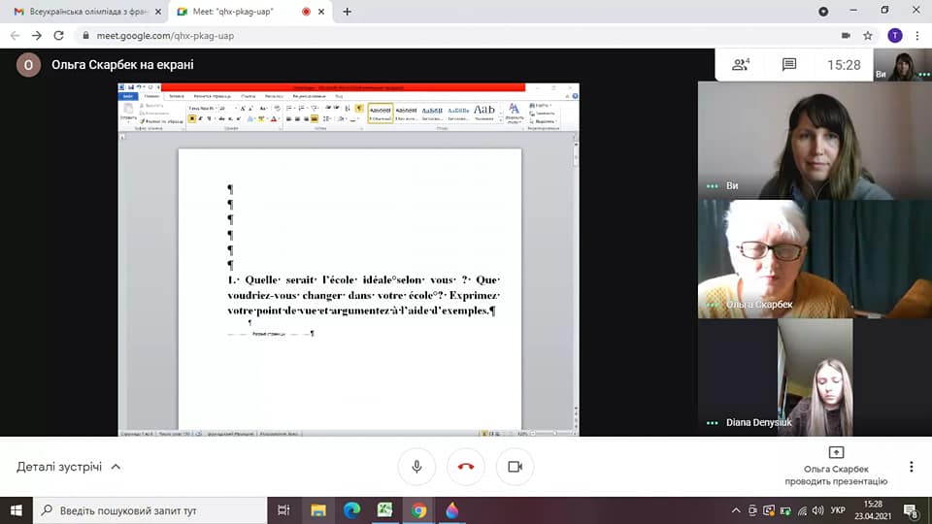
Task: Mute the microphone in the Meet call
Action: point(416,467)
